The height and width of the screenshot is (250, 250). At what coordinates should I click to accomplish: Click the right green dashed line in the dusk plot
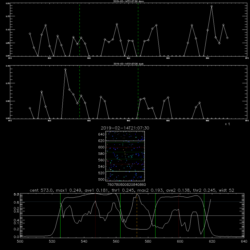click(x=138, y=92)
